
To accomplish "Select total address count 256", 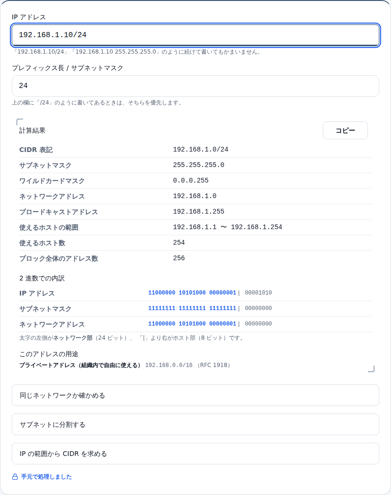I will coord(179,258).
